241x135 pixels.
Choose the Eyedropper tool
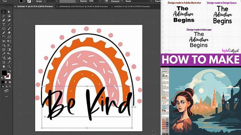(4, 54)
